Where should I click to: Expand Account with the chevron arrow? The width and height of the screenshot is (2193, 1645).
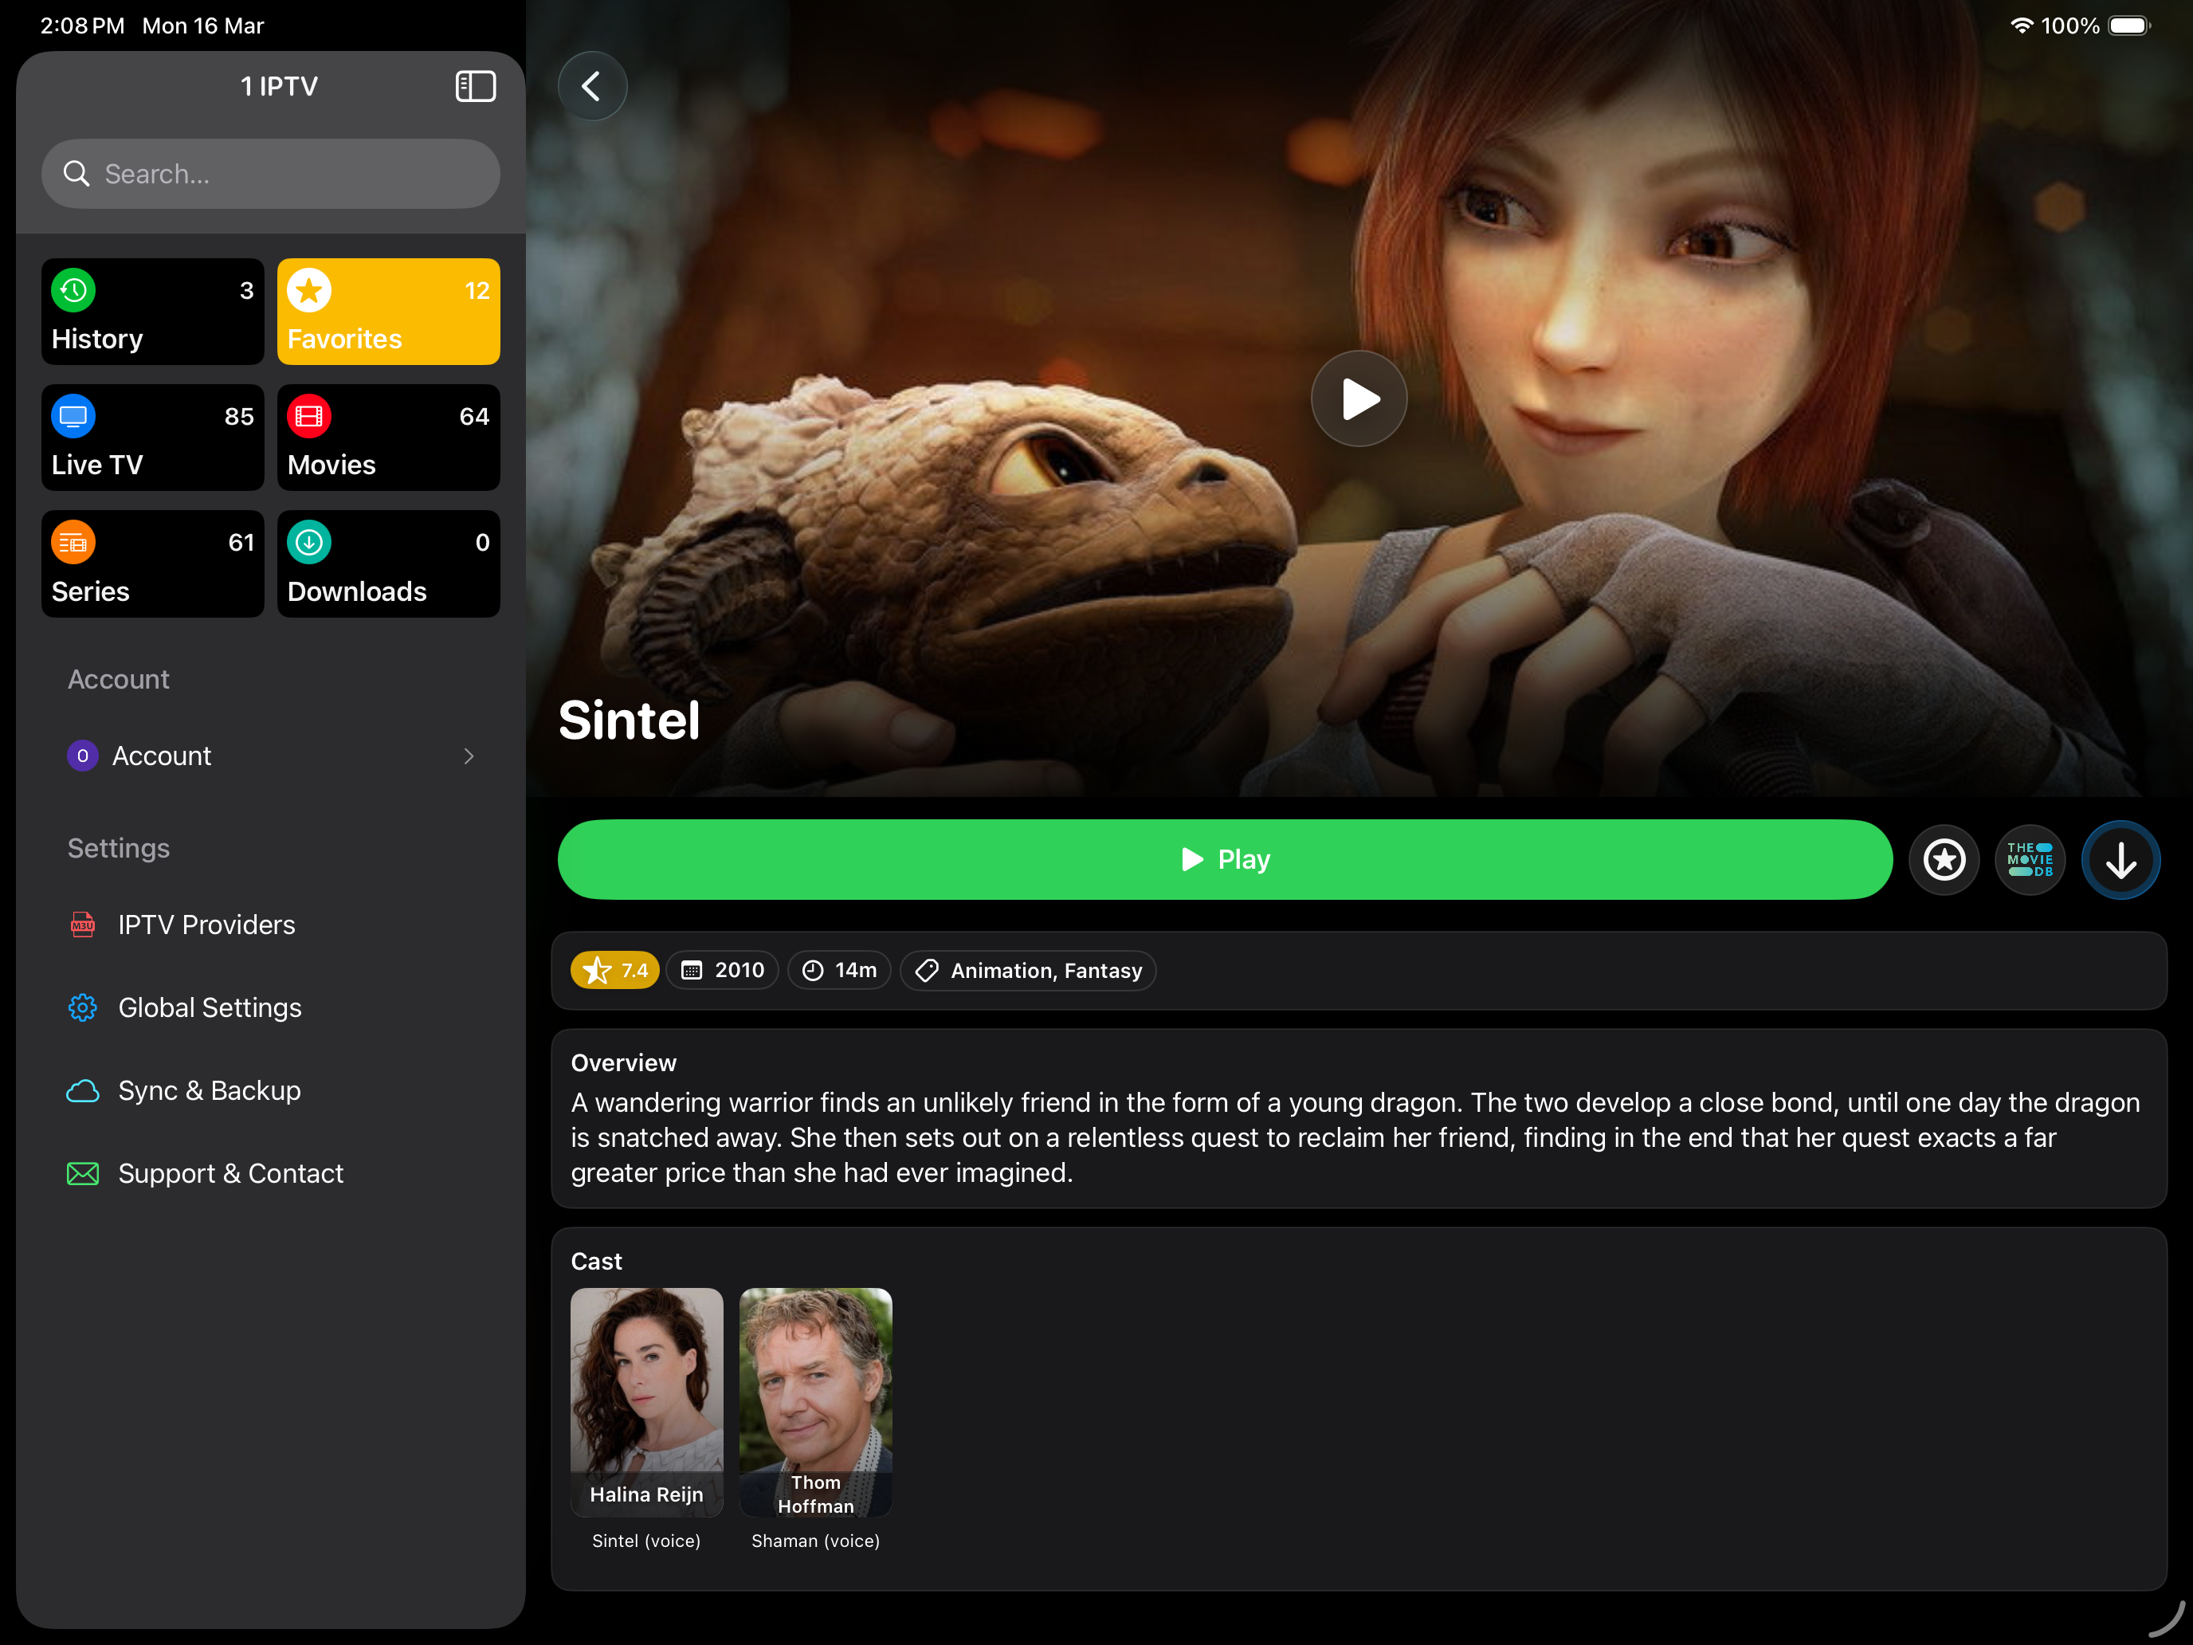pos(469,756)
